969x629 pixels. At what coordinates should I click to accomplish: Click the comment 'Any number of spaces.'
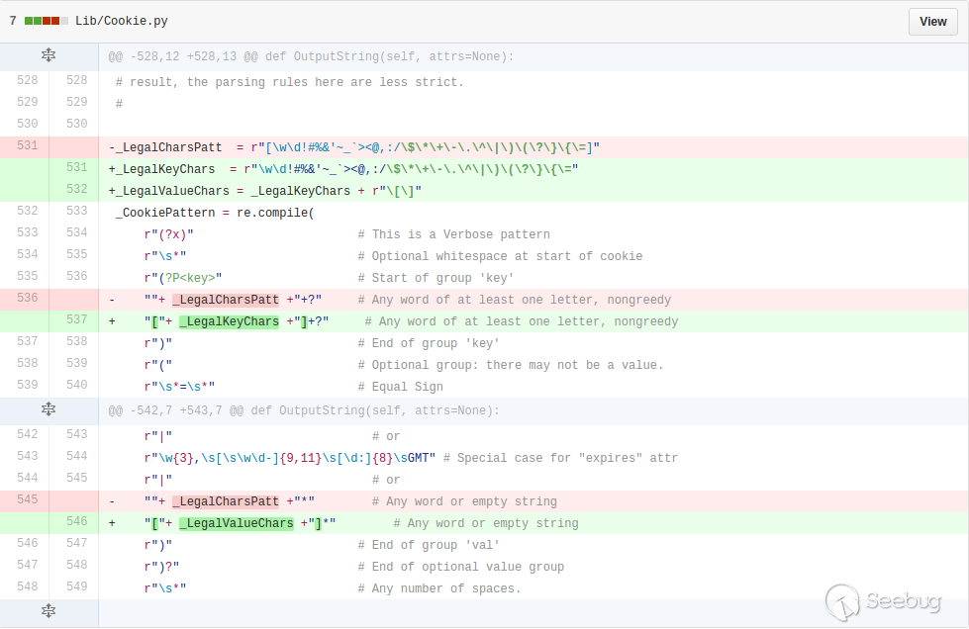439,588
